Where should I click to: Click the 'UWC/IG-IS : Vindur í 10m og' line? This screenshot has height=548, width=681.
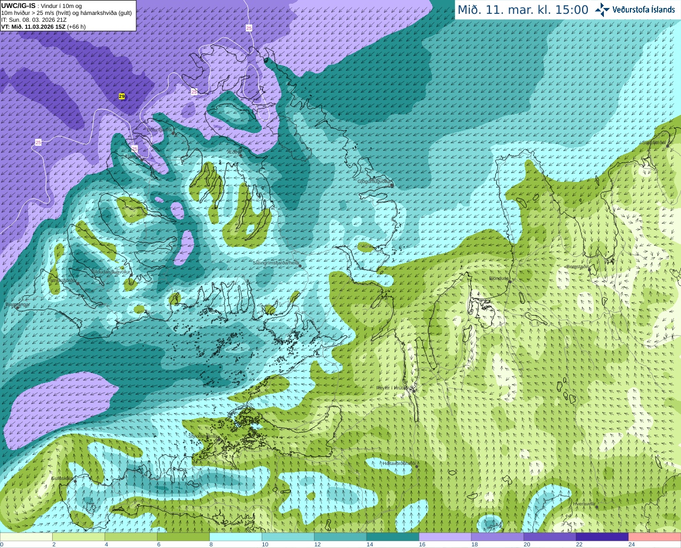tap(41, 6)
